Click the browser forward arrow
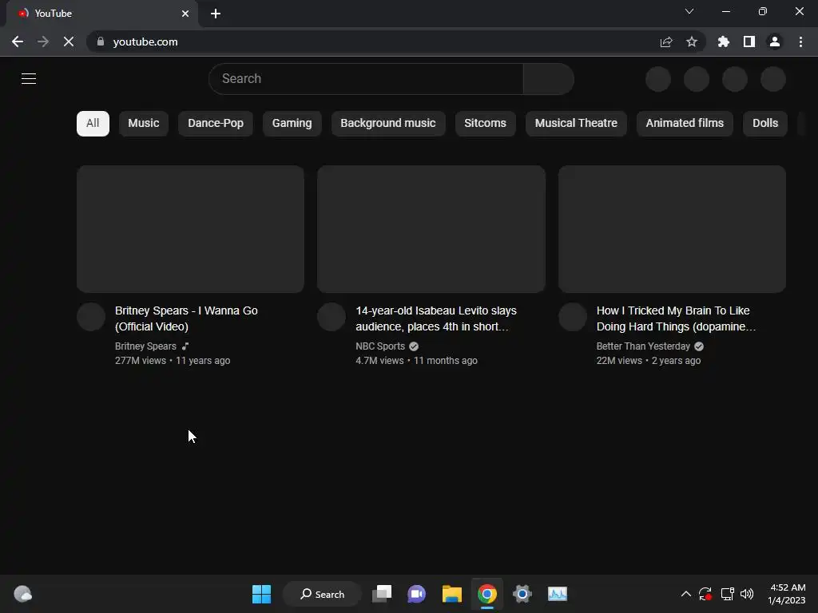 tap(43, 42)
